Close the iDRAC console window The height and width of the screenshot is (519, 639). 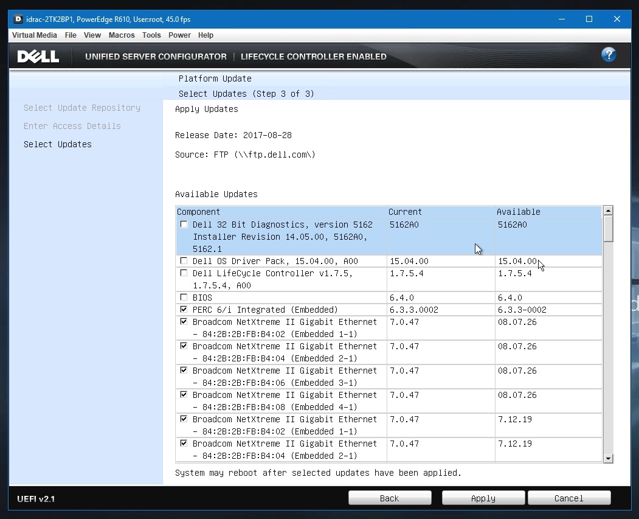coord(617,19)
